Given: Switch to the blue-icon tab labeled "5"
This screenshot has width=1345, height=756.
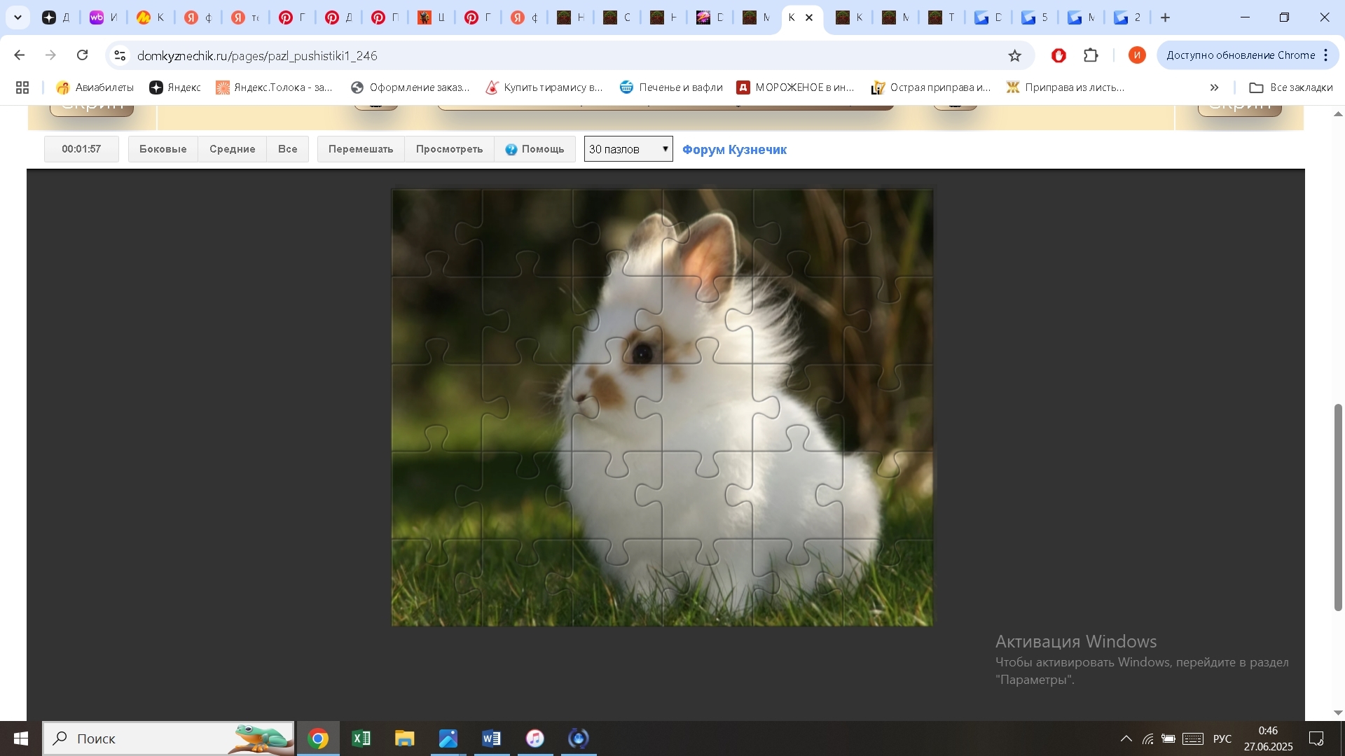Looking at the screenshot, I should (1035, 17).
